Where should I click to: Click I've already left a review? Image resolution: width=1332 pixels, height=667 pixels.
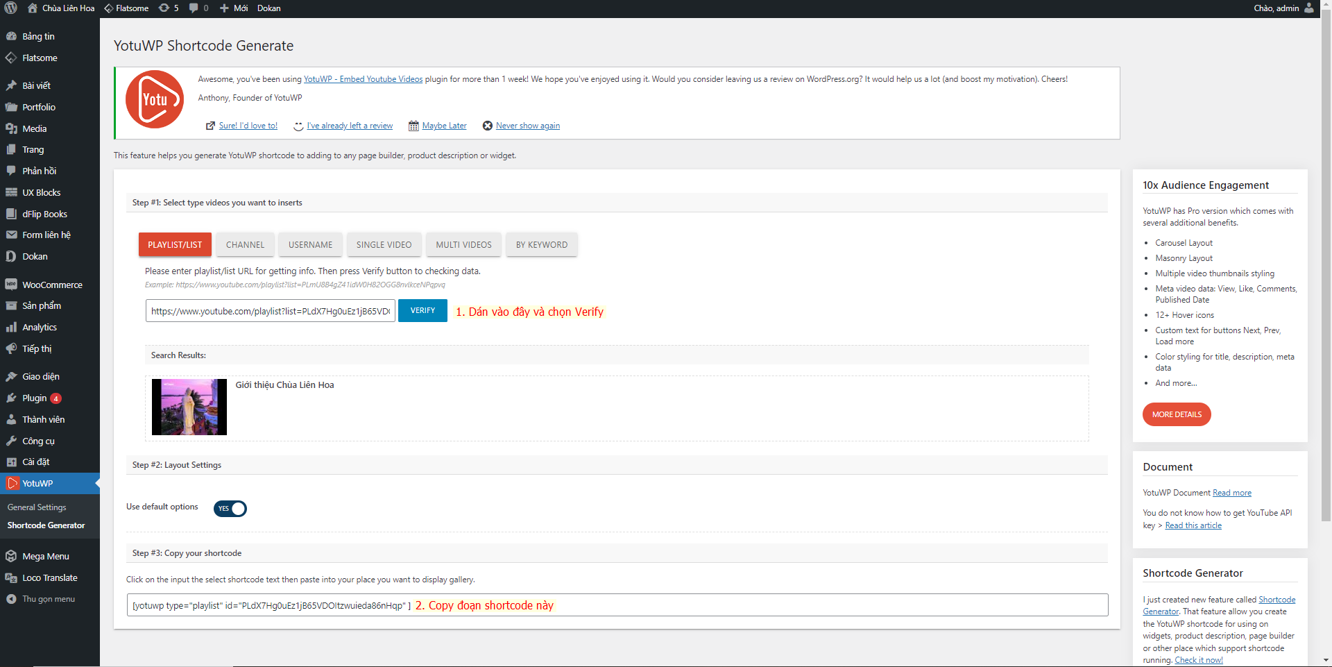350,126
